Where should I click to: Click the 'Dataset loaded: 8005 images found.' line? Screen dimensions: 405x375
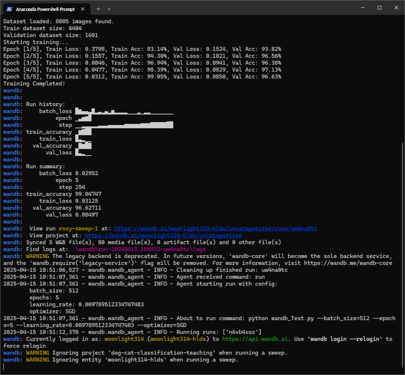tap(59, 21)
